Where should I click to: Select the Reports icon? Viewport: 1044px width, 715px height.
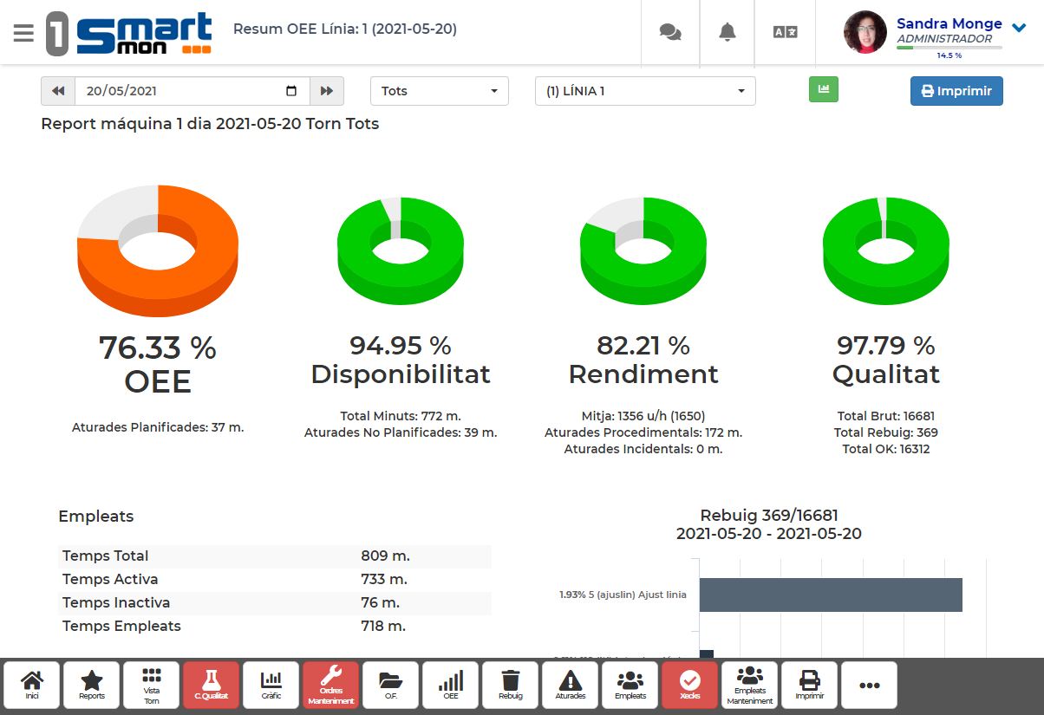(x=91, y=685)
